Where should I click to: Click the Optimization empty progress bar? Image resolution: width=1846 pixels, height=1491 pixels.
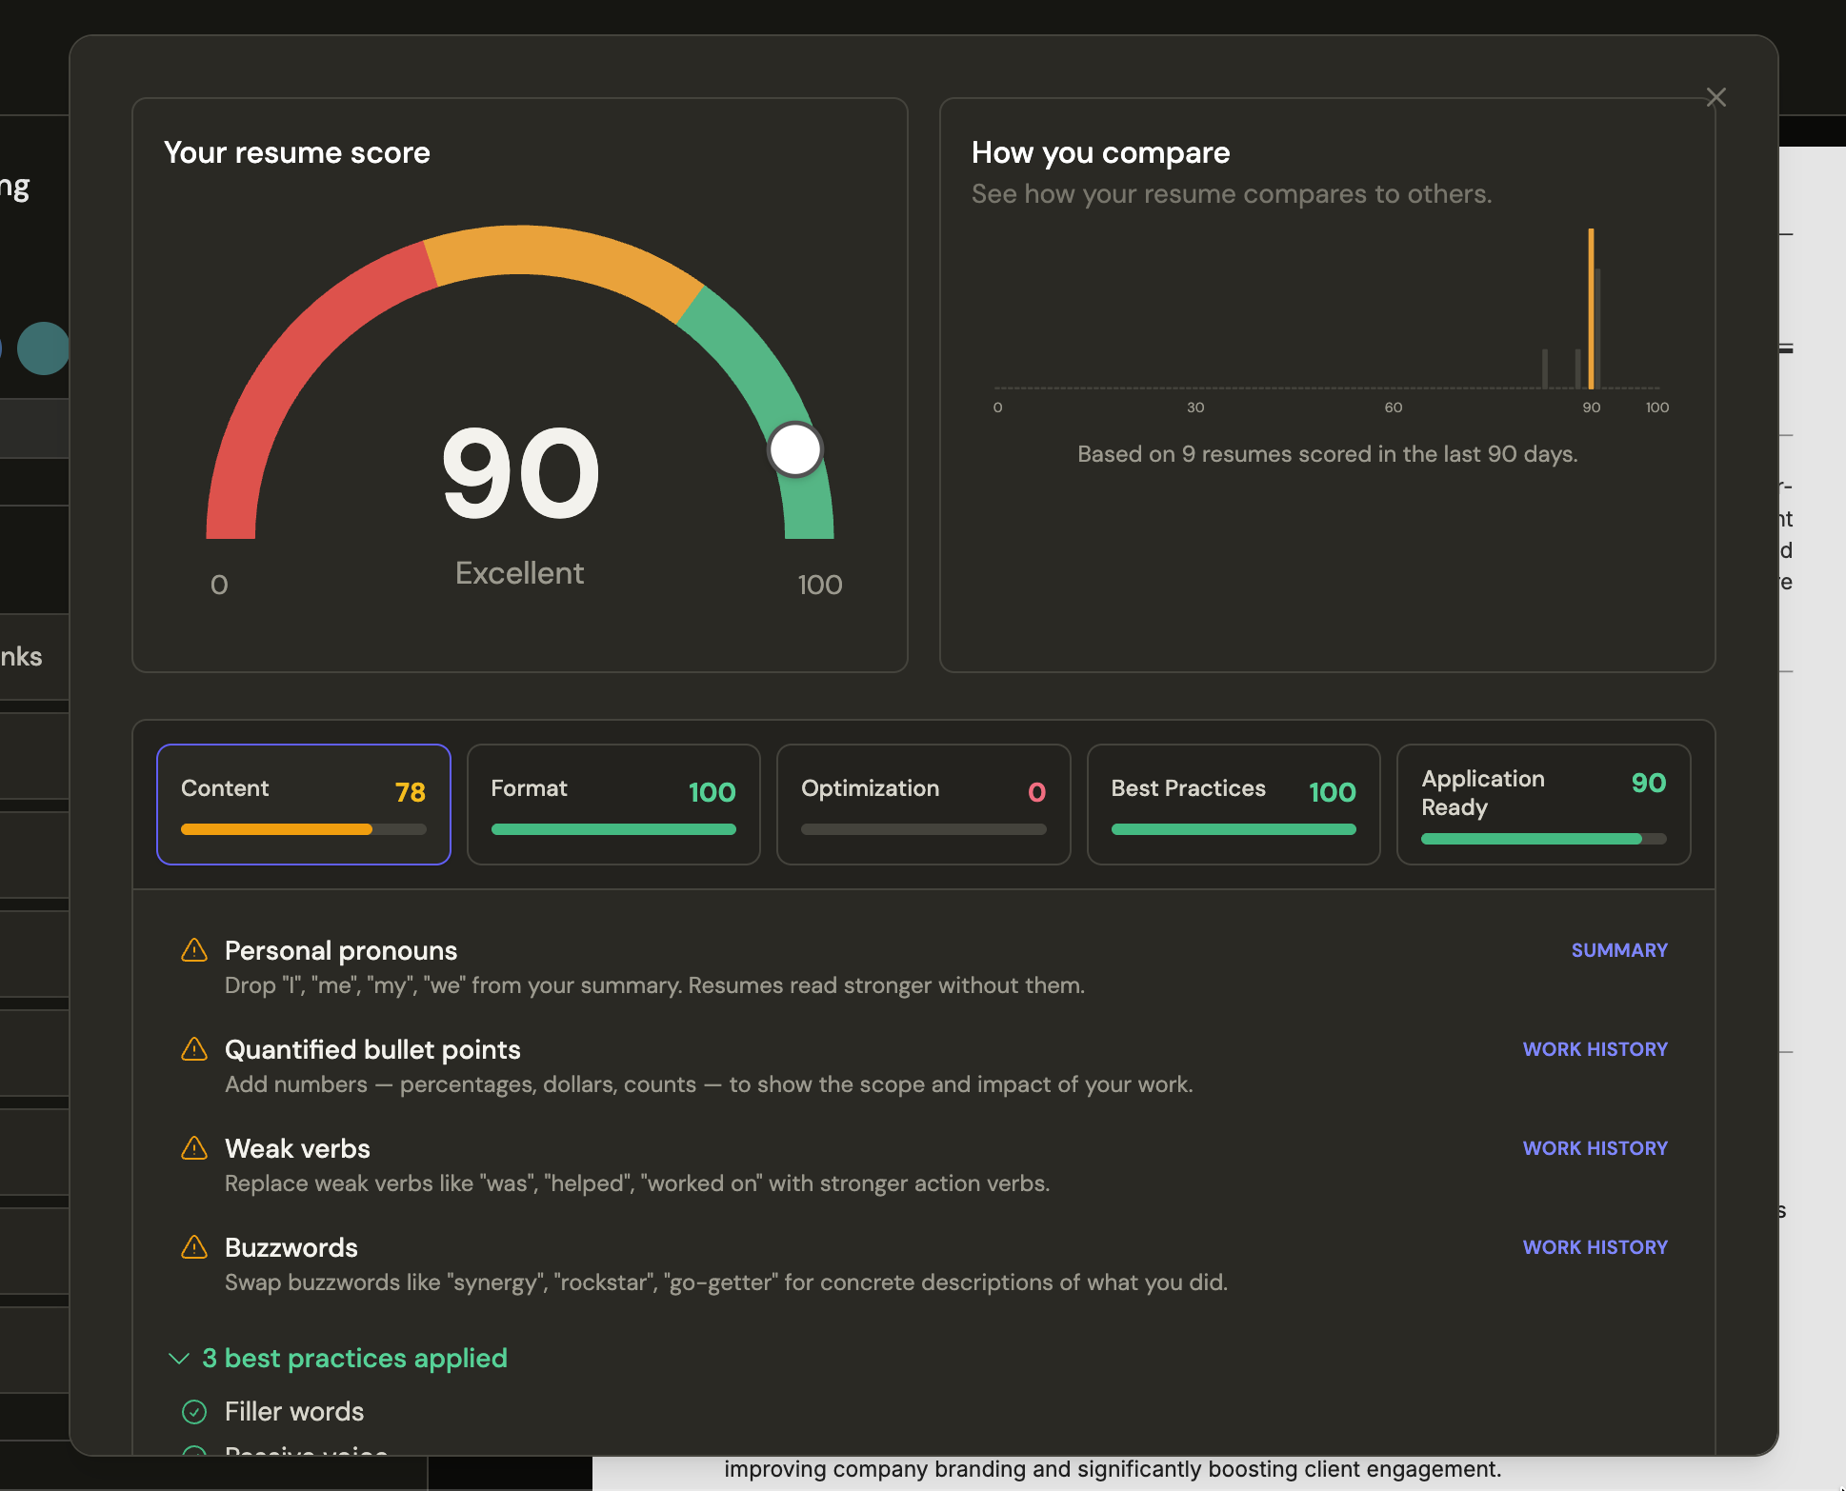pyautogui.click(x=924, y=829)
